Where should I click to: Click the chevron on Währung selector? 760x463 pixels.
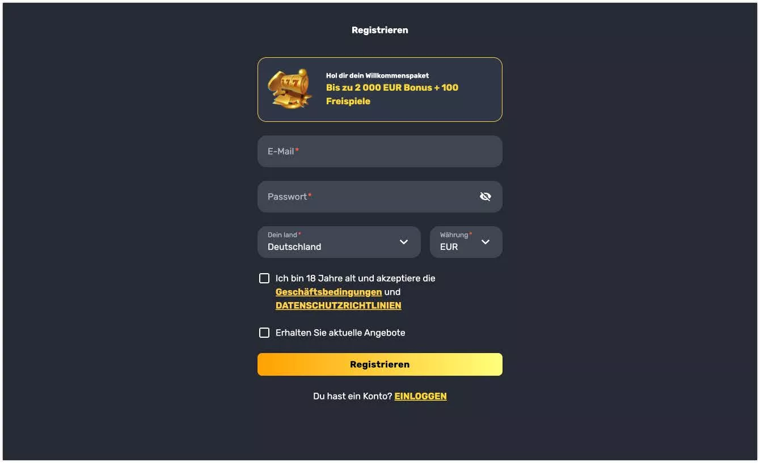(485, 242)
